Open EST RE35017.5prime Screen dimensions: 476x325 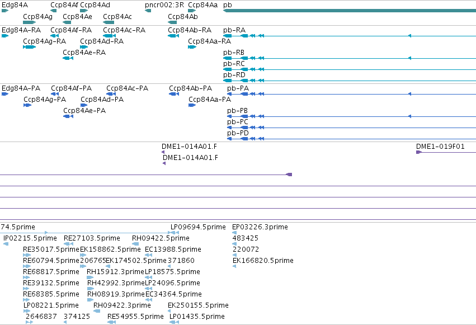click(x=51, y=249)
